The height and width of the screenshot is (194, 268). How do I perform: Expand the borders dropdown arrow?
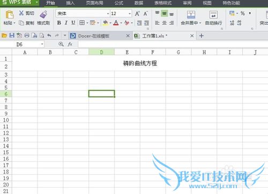[x=87, y=23]
